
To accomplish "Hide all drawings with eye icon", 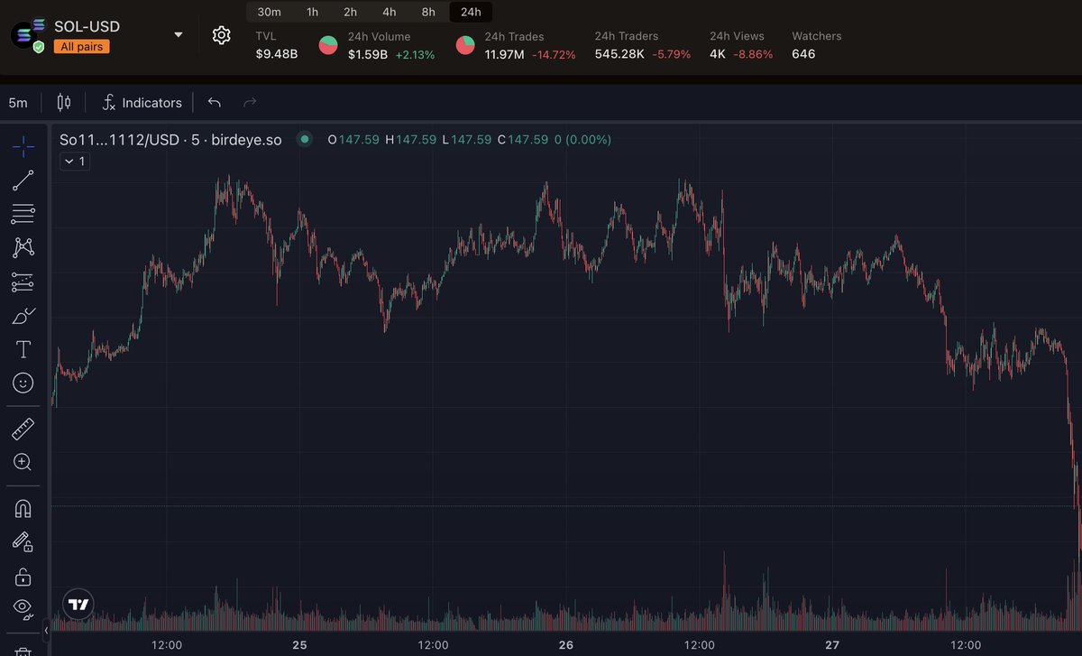I will (23, 609).
